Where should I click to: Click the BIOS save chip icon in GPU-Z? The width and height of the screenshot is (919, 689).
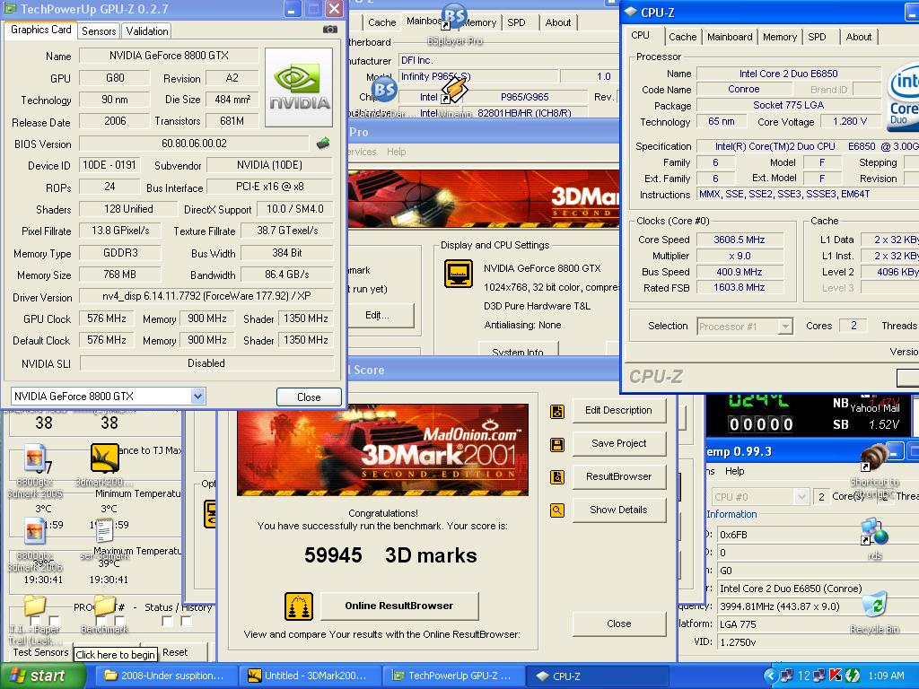pos(323,143)
